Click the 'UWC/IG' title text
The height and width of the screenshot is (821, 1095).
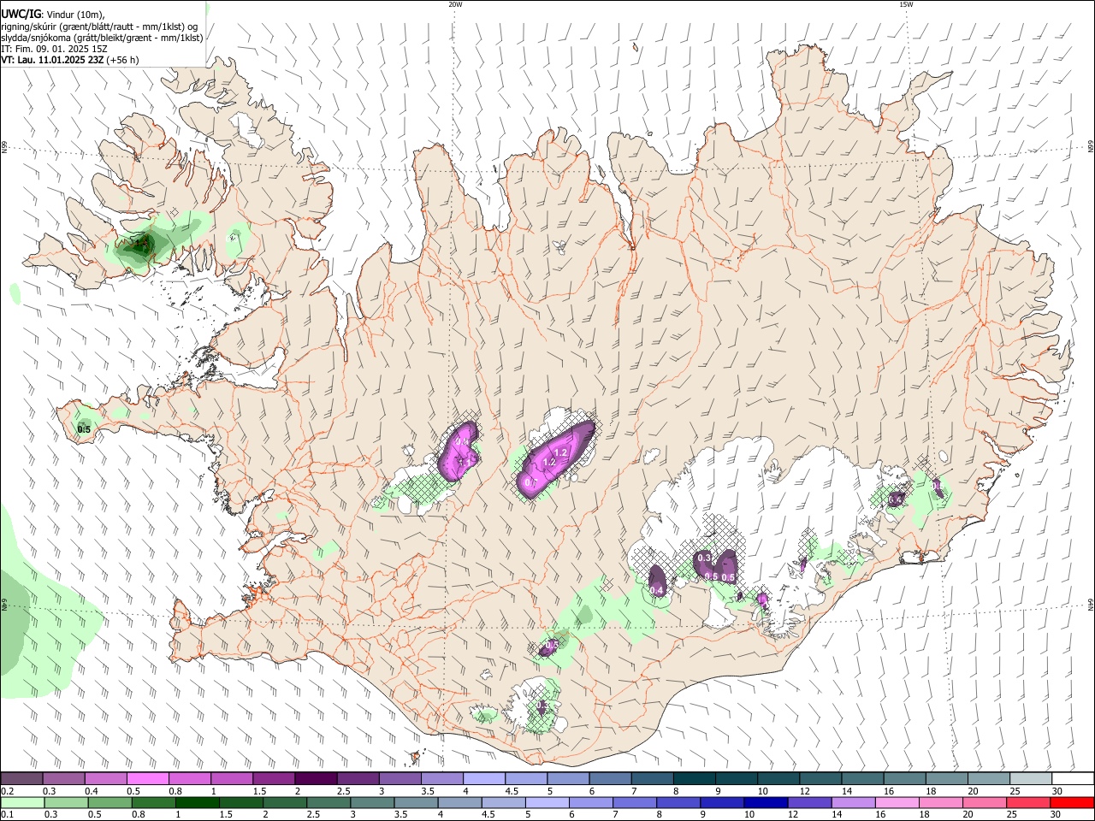pyautogui.click(x=21, y=14)
